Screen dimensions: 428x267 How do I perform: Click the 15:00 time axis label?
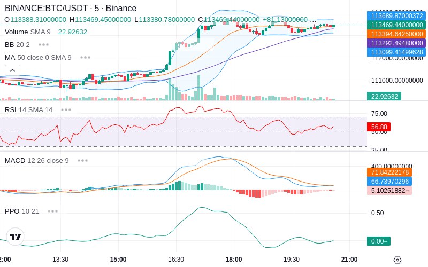pos(118,260)
